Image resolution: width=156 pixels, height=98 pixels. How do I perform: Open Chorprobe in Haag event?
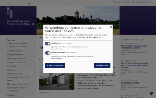(130, 83)
